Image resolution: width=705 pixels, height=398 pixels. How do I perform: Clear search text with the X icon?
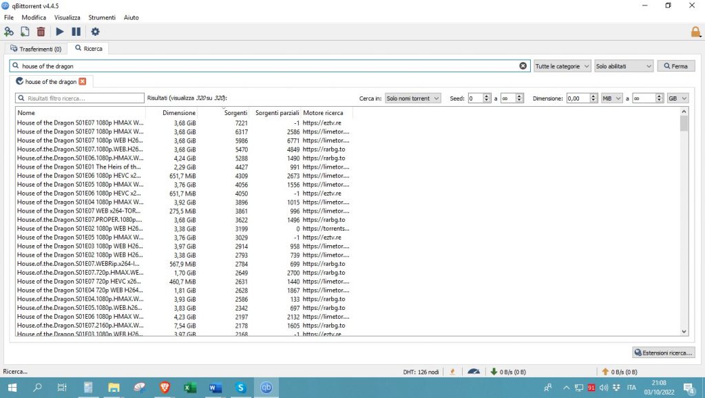pos(523,66)
